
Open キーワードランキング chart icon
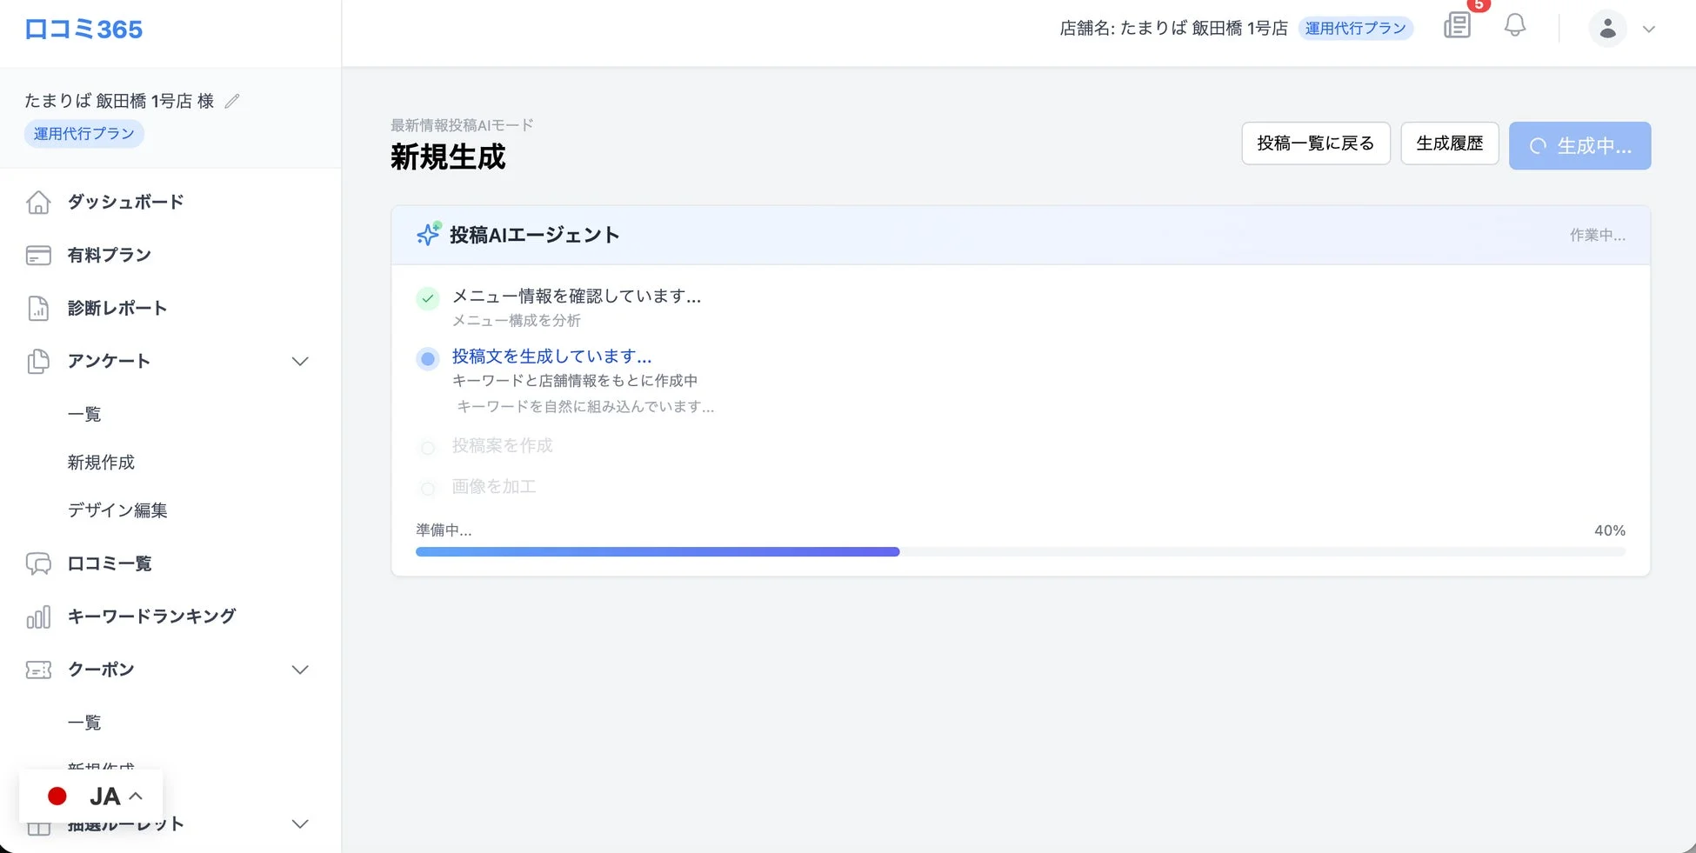[x=38, y=616]
